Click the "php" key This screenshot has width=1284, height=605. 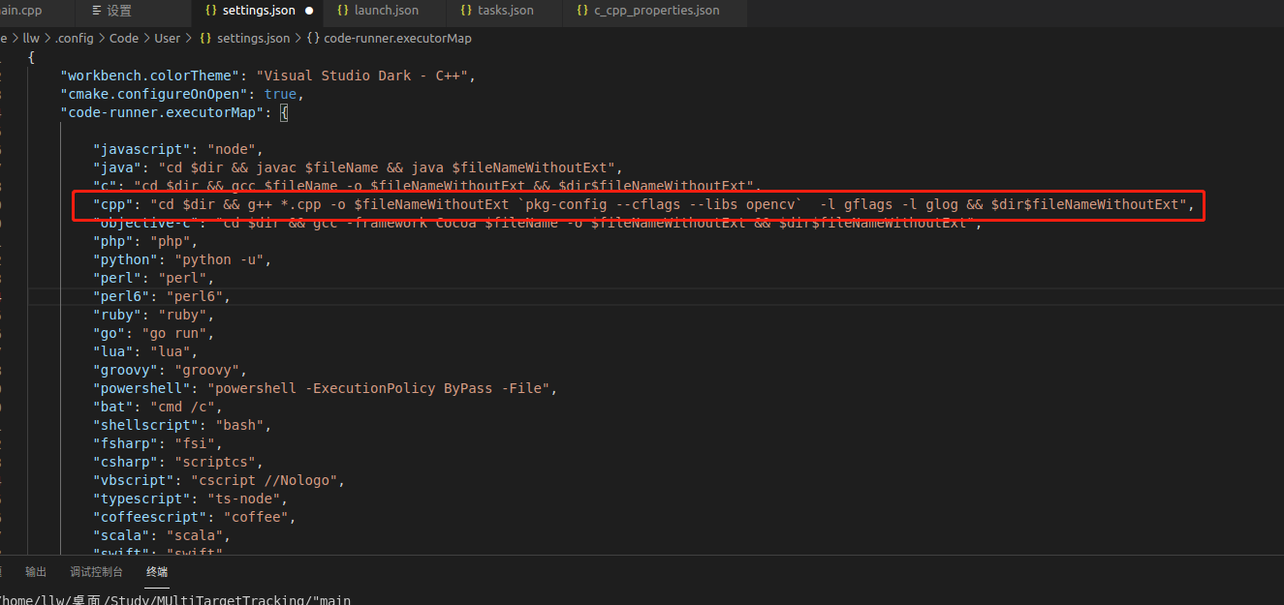click(x=112, y=241)
